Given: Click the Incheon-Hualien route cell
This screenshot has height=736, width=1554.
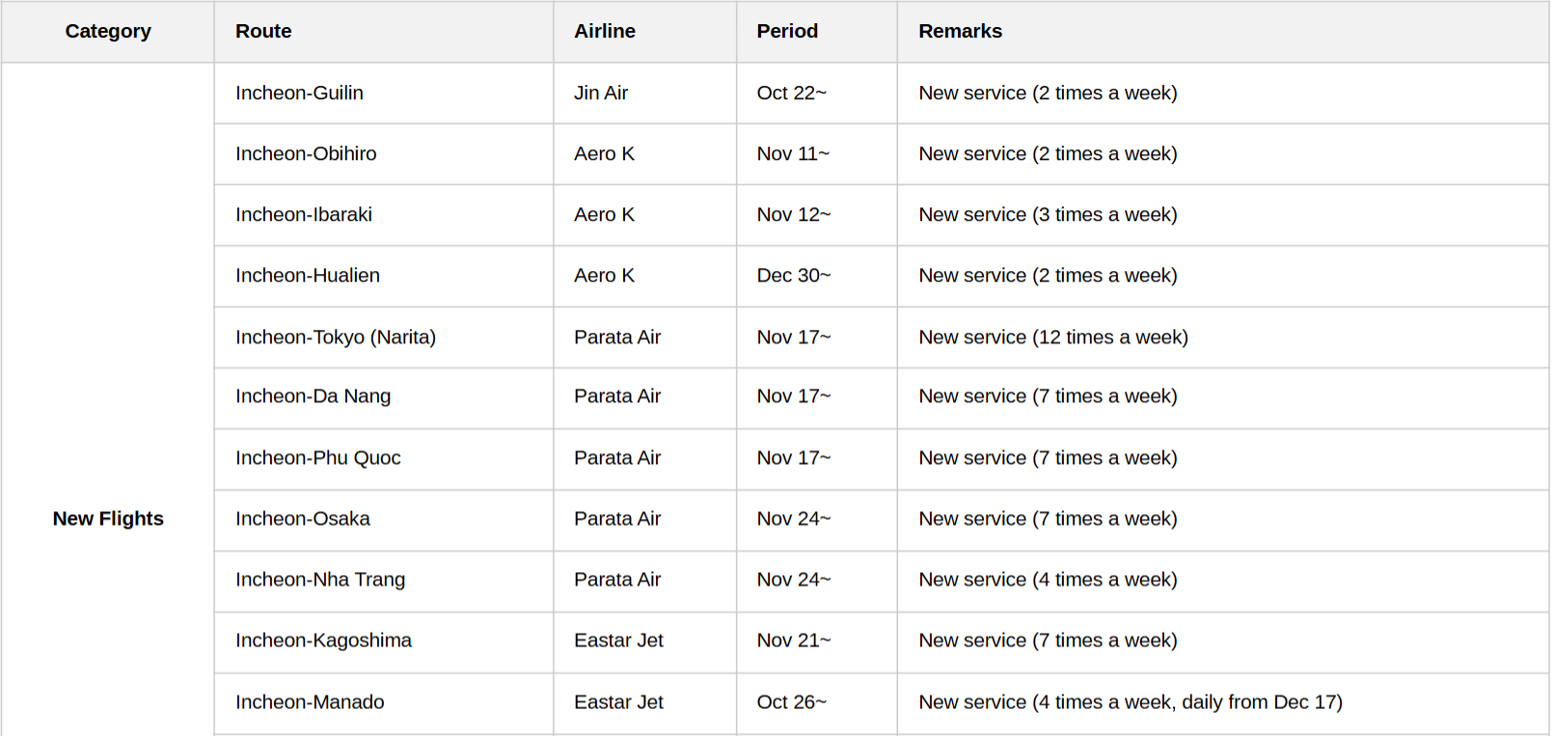Looking at the screenshot, I should 307,275.
